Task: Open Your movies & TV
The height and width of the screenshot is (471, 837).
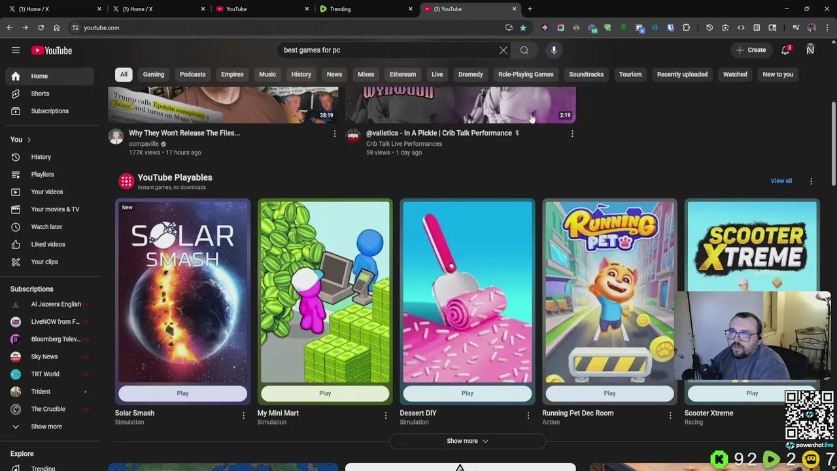Action: (50, 209)
